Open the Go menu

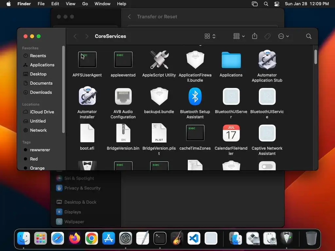pyautogui.click(x=85, y=4)
